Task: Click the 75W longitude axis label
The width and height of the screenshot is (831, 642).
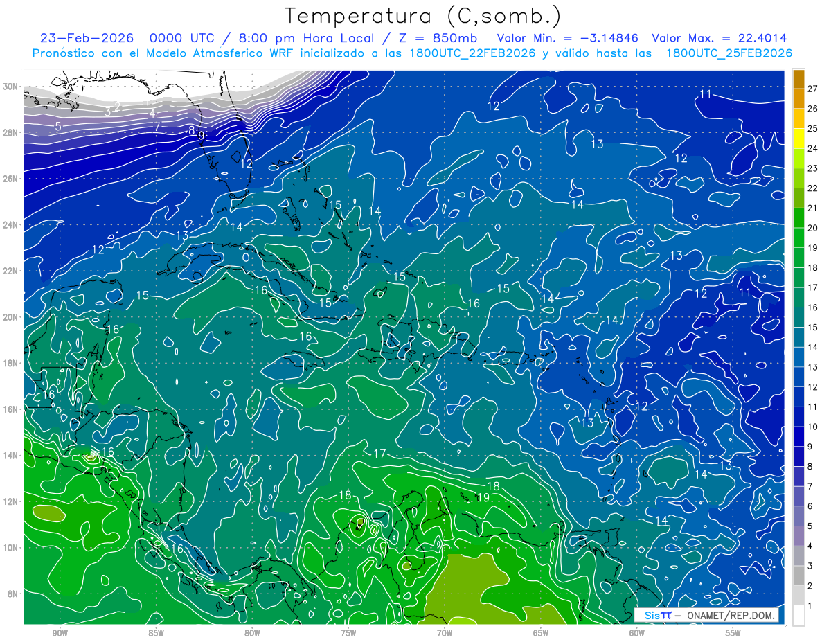Action: coord(348,633)
